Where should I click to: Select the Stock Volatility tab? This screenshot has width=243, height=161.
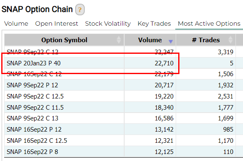click(108, 24)
